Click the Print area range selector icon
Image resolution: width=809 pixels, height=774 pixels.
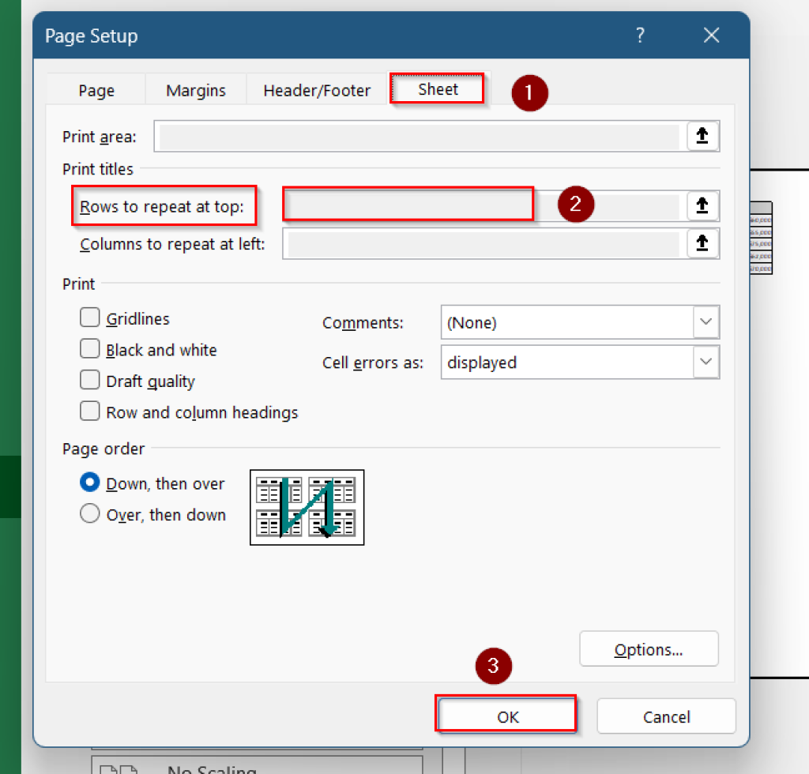click(702, 135)
